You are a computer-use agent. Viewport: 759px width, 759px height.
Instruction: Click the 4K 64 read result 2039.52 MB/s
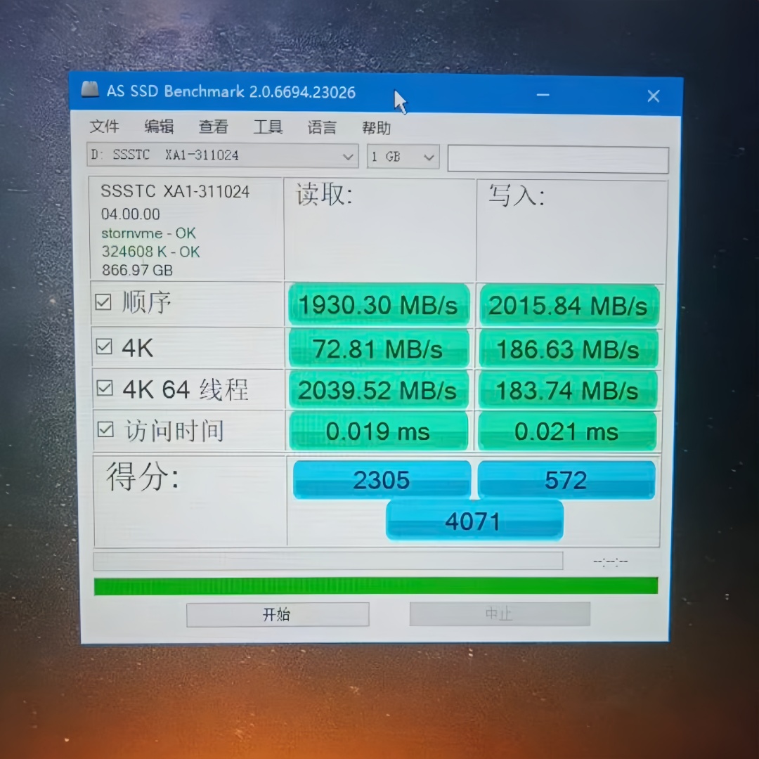coord(378,390)
